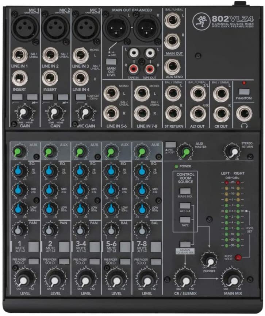
Task: Click the red RUDE SOLO indicator light
Action: pos(238,257)
